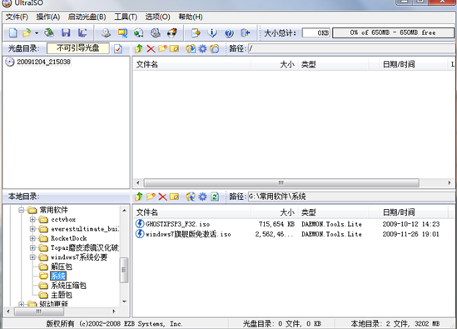This screenshot has width=457, height=329.
Task: Expand the cctvbox folder node
Action: coord(32,219)
